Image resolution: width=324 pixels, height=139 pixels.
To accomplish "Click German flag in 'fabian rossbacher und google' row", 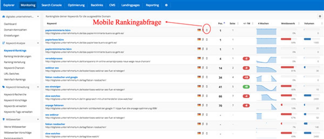I will 199,77.
